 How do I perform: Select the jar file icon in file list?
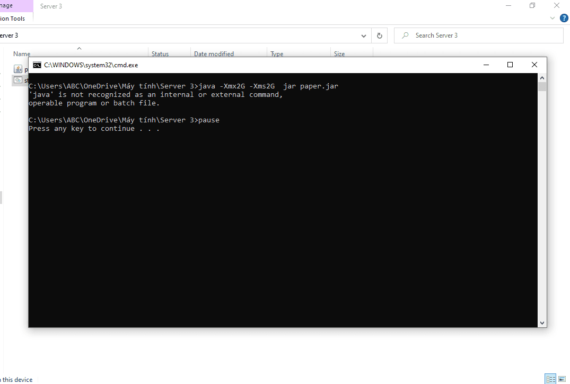coord(18,69)
